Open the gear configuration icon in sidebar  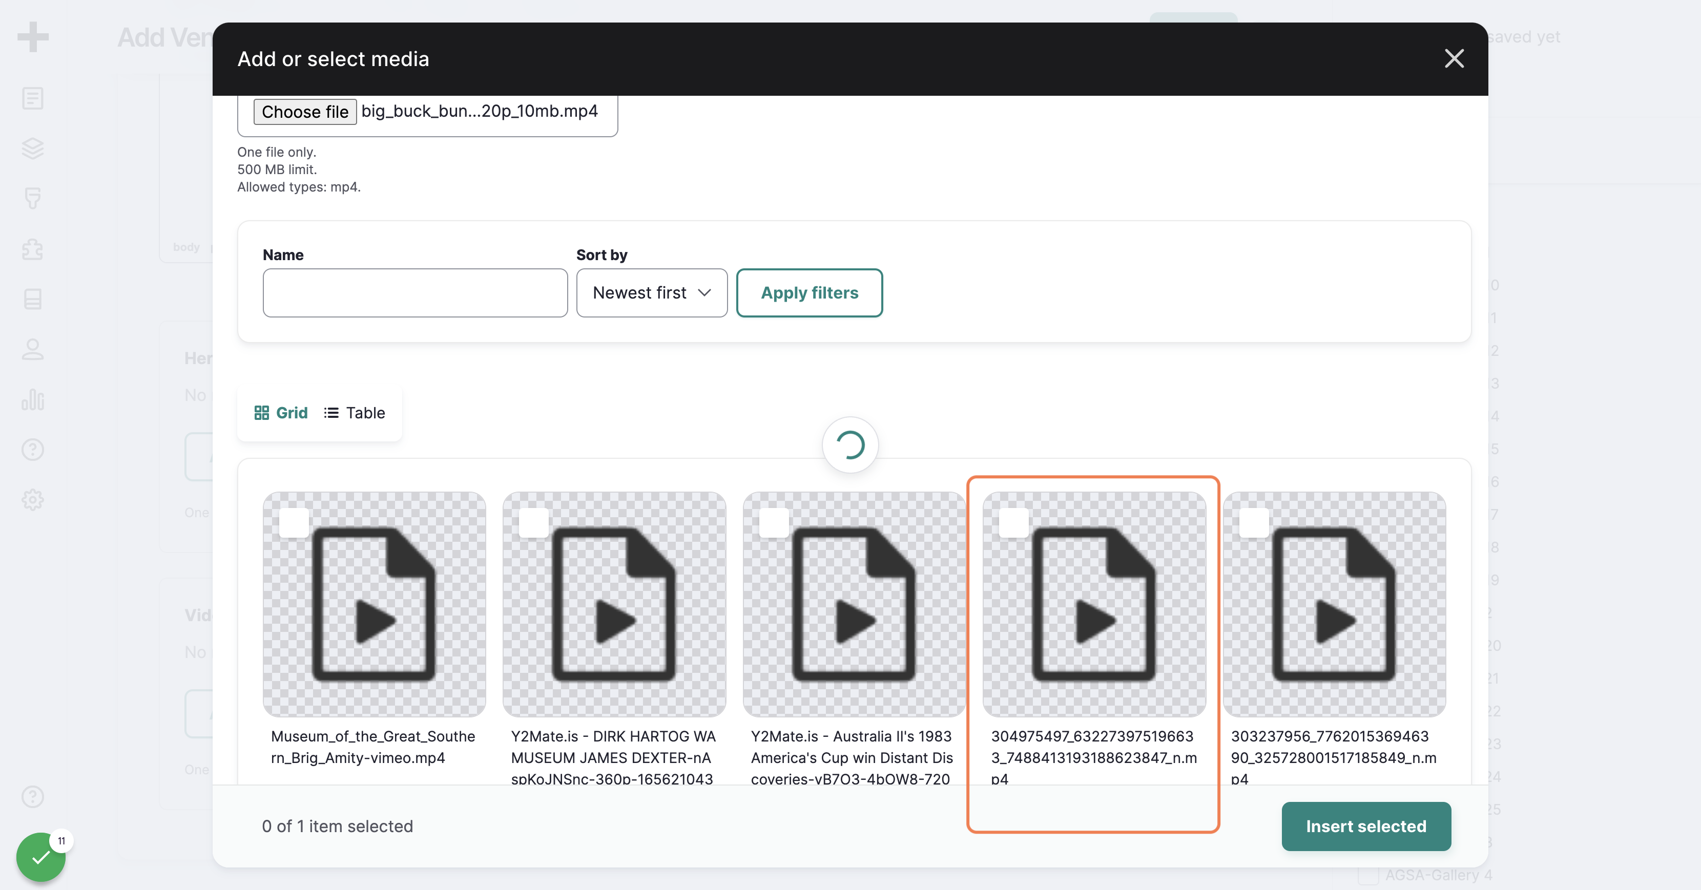(x=33, y=499)
